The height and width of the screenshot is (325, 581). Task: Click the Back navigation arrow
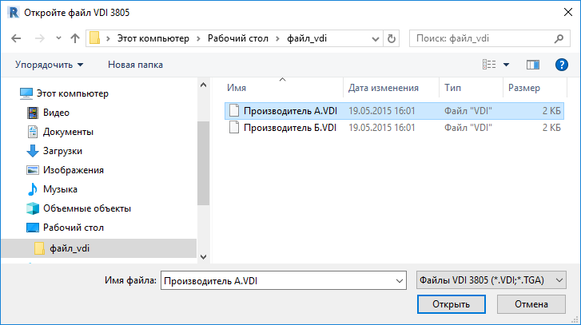(16, 38)
